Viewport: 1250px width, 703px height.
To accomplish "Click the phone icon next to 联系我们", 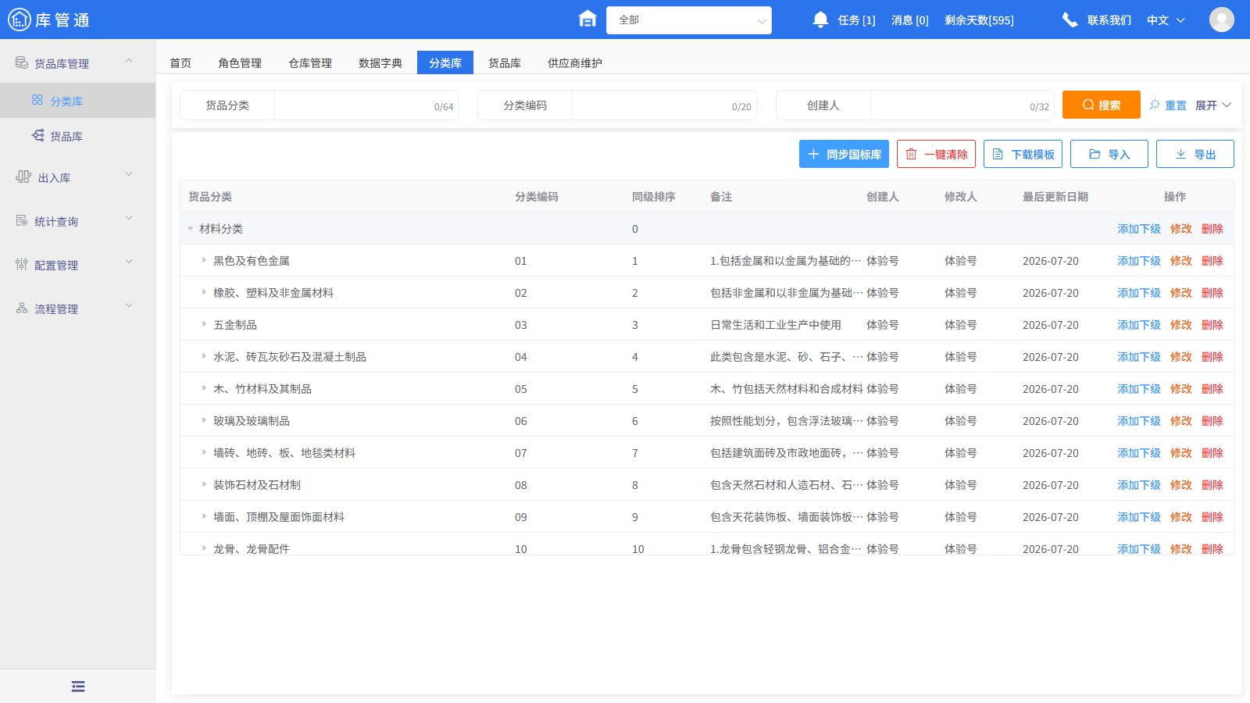I will click(1070, 20).
